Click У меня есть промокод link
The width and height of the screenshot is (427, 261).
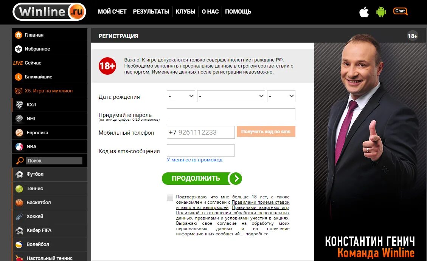pyautogui.click(x=194, y=160)
